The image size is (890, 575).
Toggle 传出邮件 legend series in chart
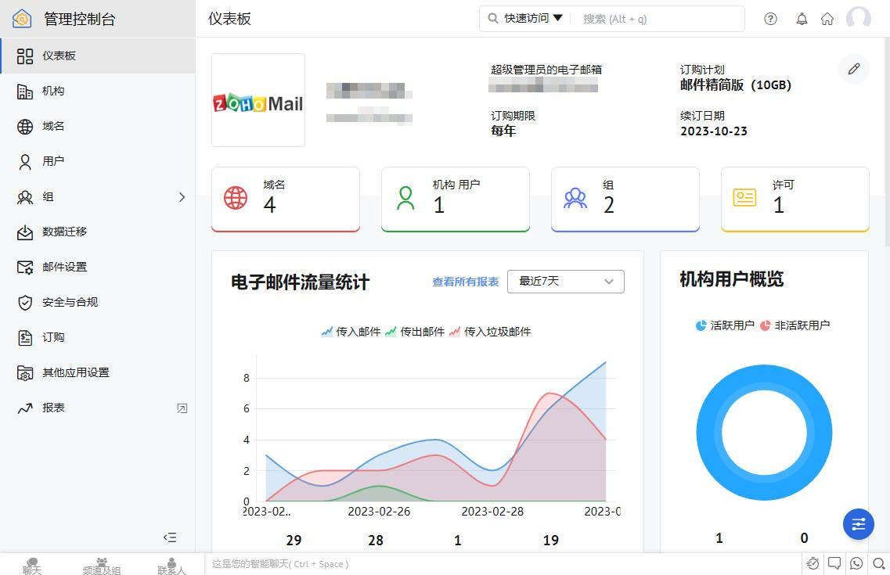415,332
